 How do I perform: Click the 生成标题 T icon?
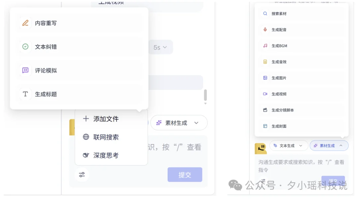pyautogui.click(x=26, y=95)
